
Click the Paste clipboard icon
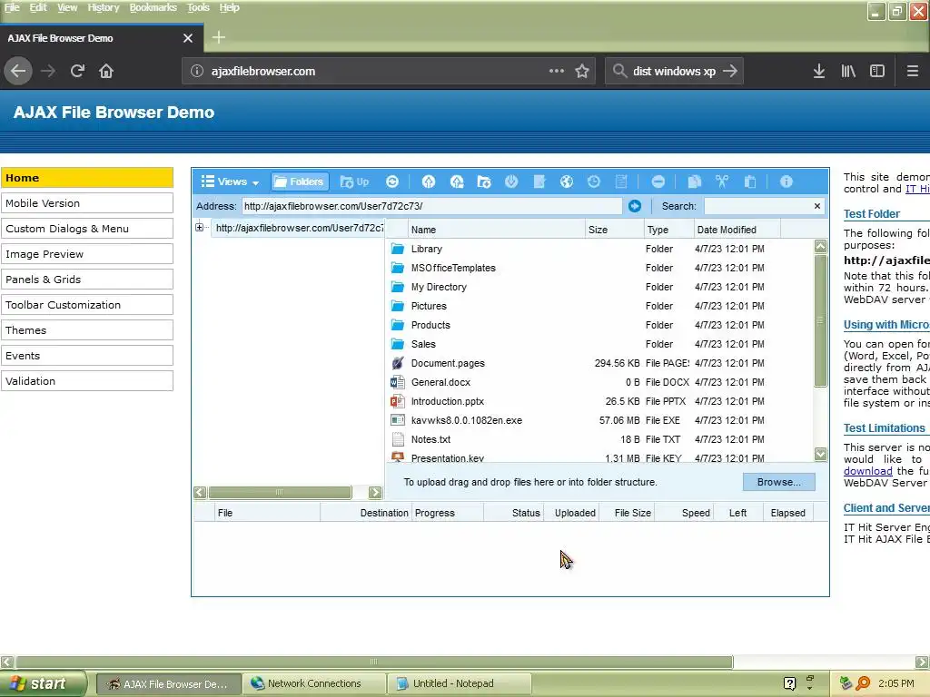[x=749, y=182]
